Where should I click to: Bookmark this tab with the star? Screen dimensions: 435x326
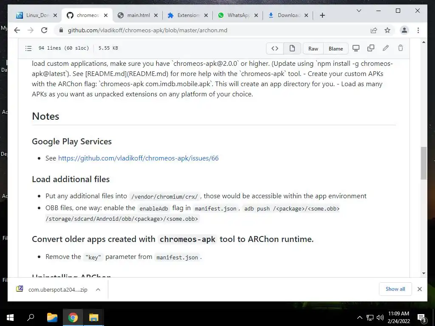pos(387,30)
